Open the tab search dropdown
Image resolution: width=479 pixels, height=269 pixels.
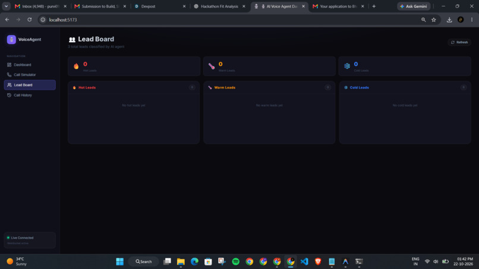click(x=6, y=7)
